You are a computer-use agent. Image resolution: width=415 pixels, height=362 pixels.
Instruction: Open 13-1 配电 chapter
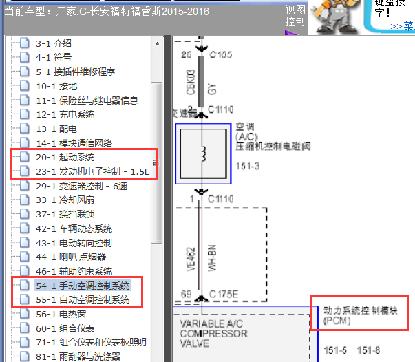point(56,129)
